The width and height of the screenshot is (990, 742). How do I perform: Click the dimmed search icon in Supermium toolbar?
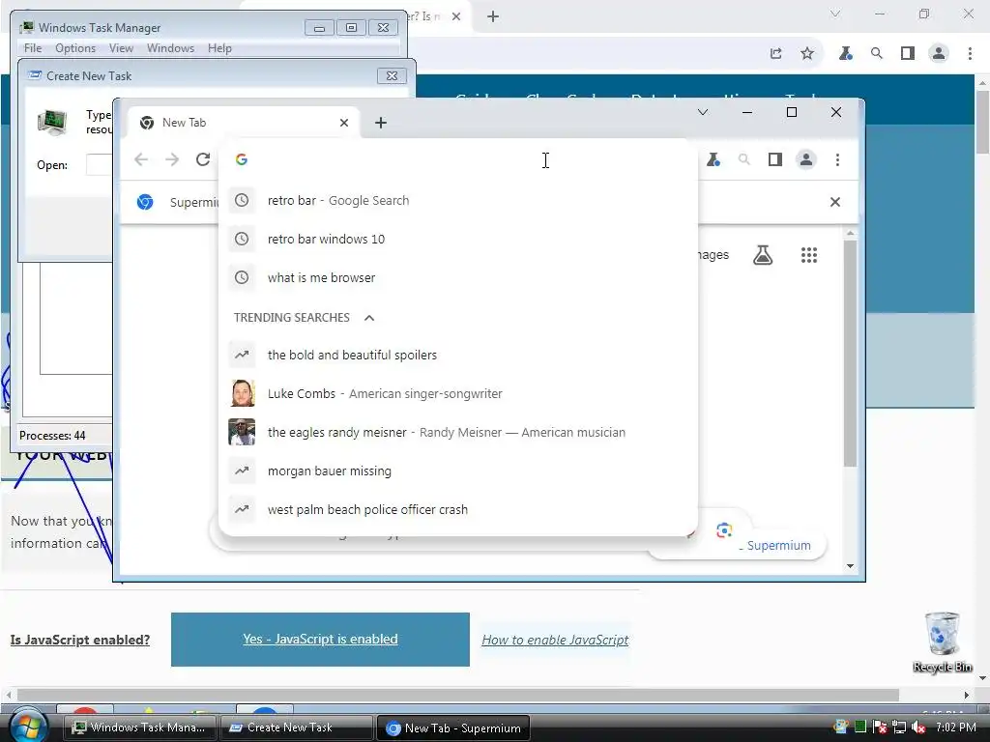pos(743,160)
